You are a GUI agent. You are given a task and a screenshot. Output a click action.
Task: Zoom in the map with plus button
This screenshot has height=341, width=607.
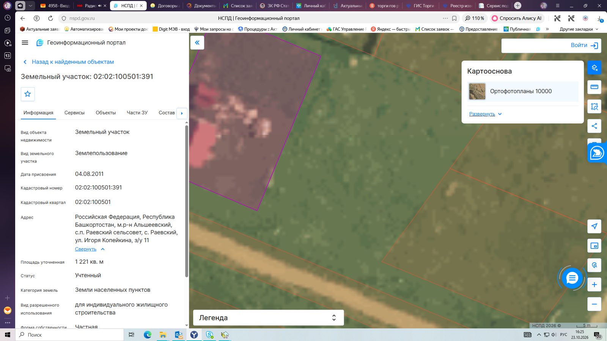click(594, 285)
